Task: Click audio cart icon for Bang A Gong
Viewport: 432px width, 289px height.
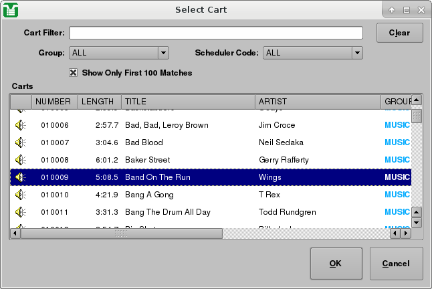Action: coord(20,195)
